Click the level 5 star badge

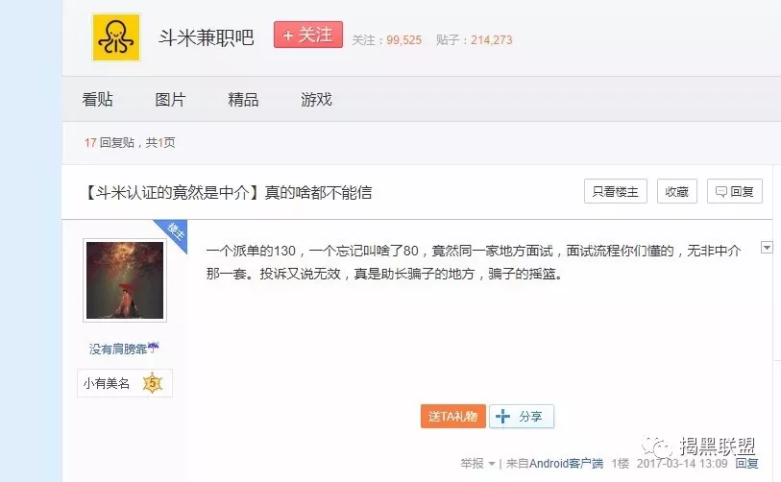(x=153, y=383)
